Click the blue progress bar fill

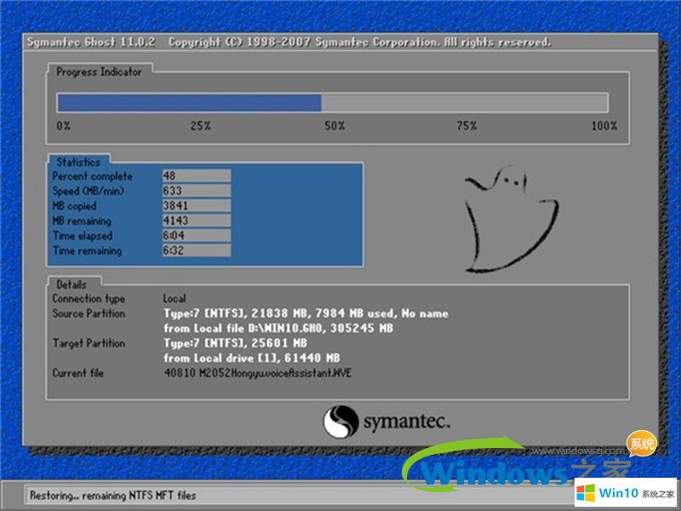click(189, 103)
